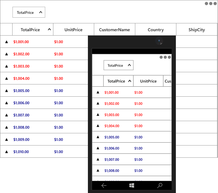Tap the search magnifier on the phone
The height and width of the screenshot is (193, 218).
point(160,185)
